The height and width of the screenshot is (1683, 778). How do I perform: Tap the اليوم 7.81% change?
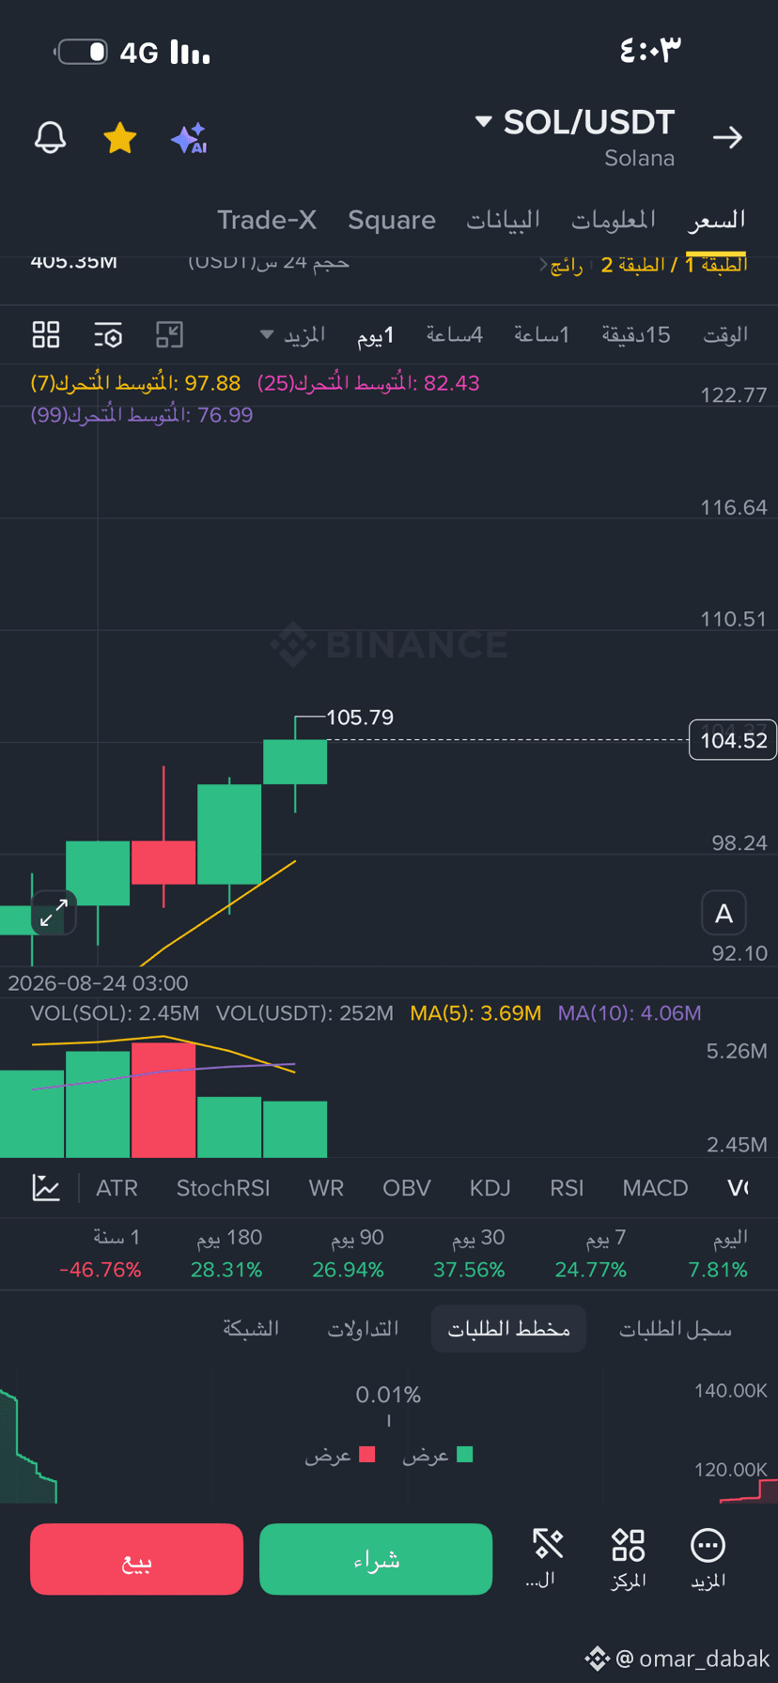pyautogui.click(x=718, y=1254)
